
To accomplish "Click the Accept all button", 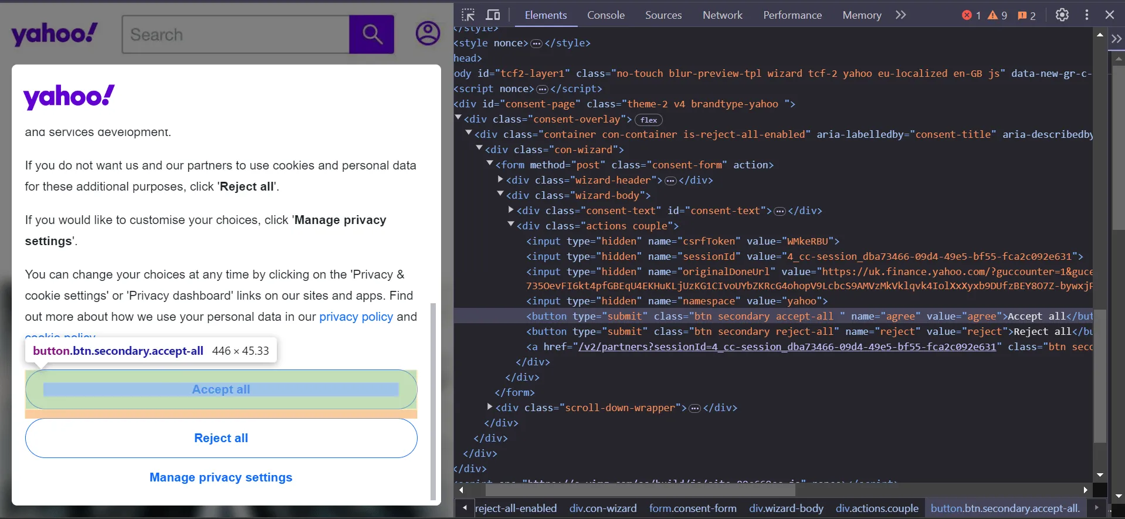I will (x=221, y=389).
